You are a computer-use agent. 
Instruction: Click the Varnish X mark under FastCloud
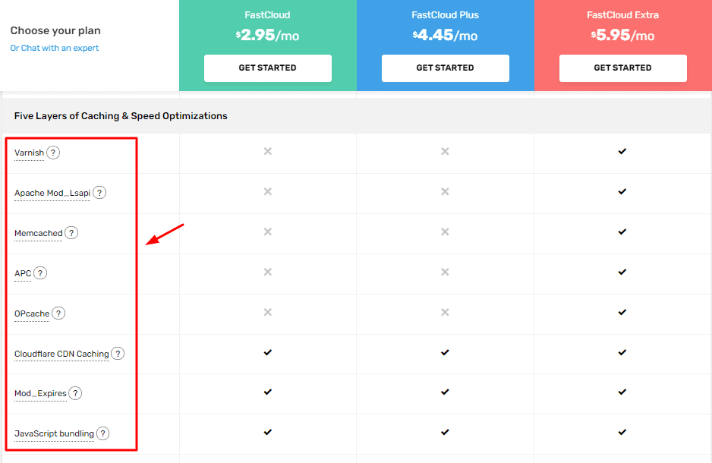[268, 151]
